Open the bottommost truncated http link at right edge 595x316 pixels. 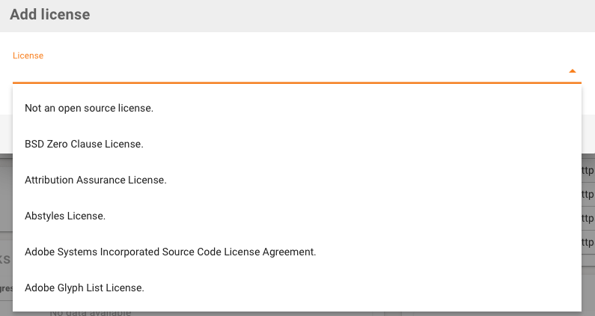588,242
